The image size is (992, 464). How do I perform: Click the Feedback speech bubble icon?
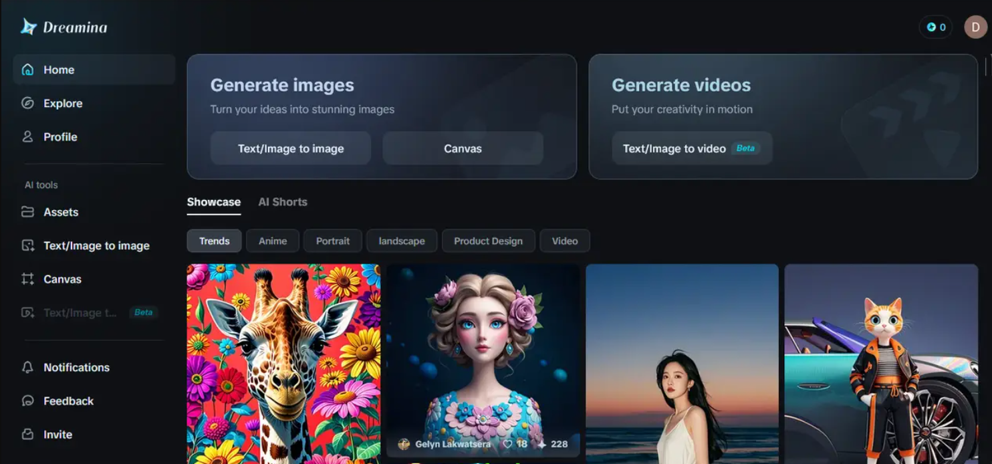pyautogui.click(x=27, y=400)
